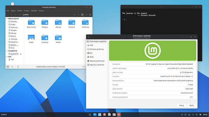Viewport: 209px width, 117px height.
Task: Select Kosz in the sidebar
Action: (12, 48)
